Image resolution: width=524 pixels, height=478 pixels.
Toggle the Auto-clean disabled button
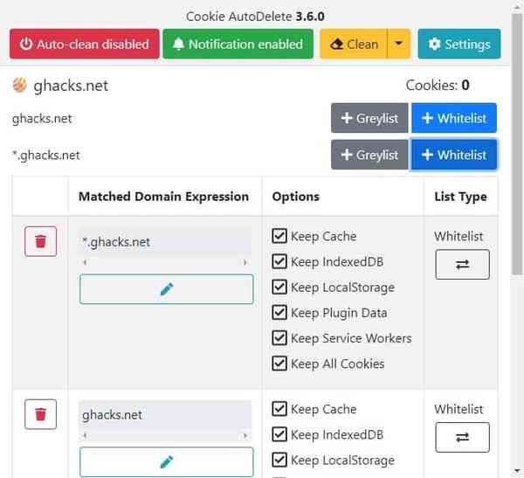point(85,44)
